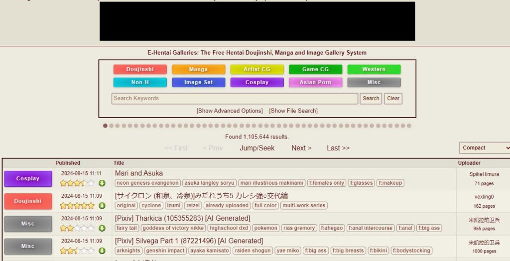
Task: Click the Cosplay badge on the Mari and Asuka row
Action: click(28, 179)
